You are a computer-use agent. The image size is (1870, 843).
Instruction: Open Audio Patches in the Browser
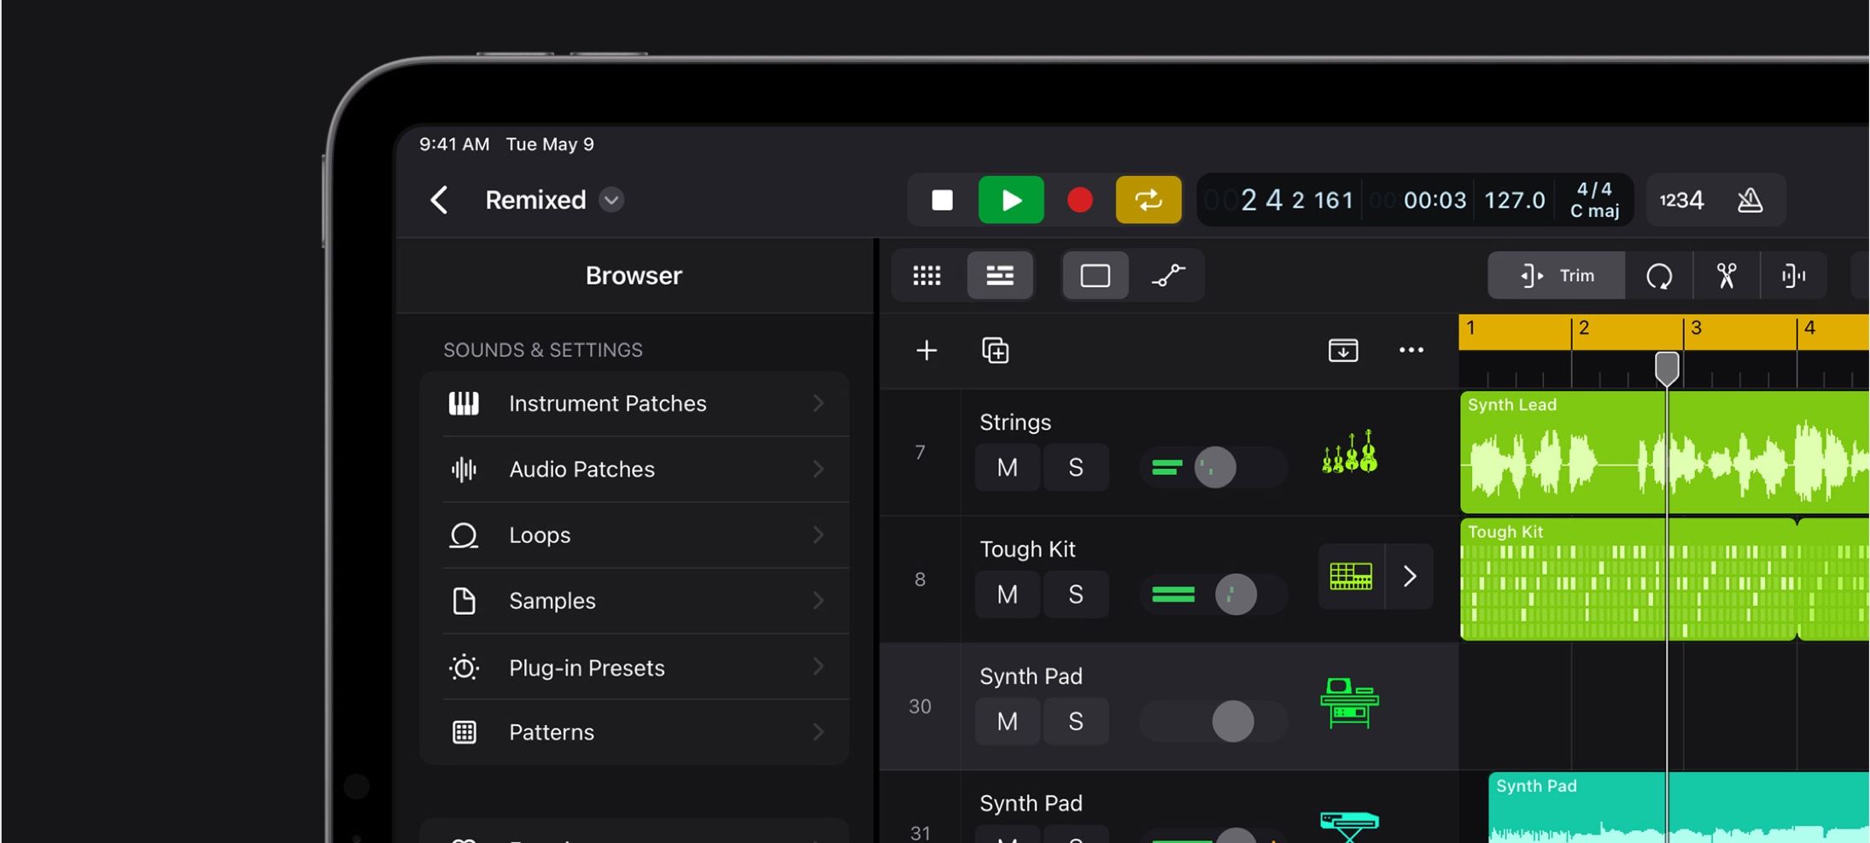[634, 469]
